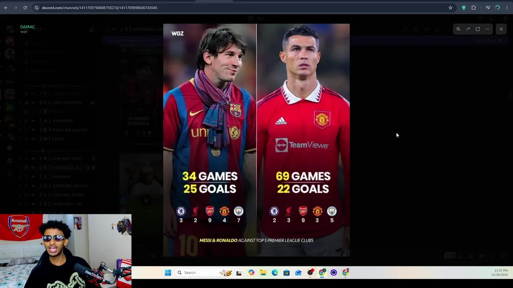The image size is (513, 288).
Task: Open the Windows Start menu
Action: [168, 273]
